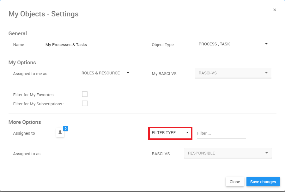
Task: Open the Filter Type dropdown
Action: (170, 133)
